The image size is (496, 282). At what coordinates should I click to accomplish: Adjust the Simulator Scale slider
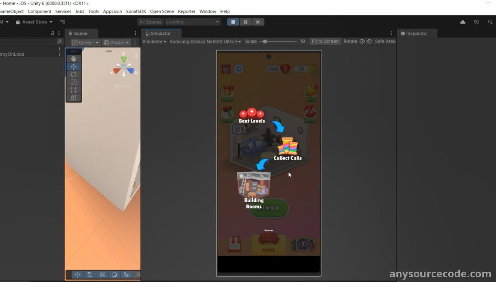point(265,42)
